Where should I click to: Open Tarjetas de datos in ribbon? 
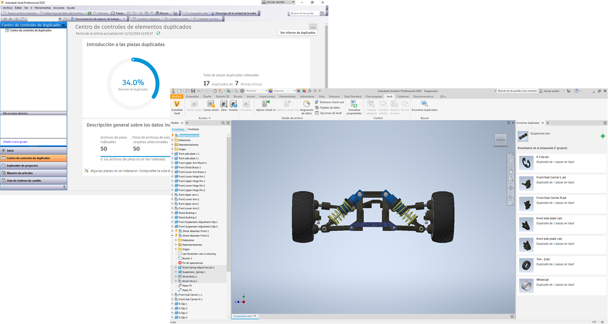click(x=328, y=107)
